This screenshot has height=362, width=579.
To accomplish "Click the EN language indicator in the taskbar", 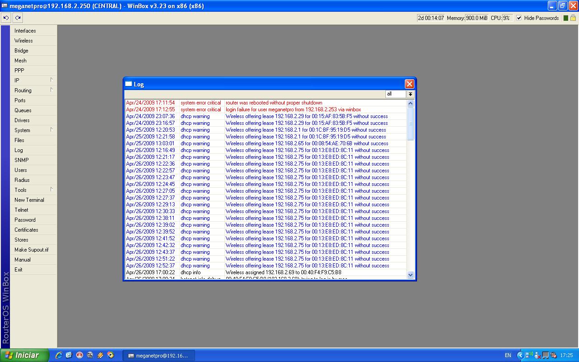I will [508, 356].
